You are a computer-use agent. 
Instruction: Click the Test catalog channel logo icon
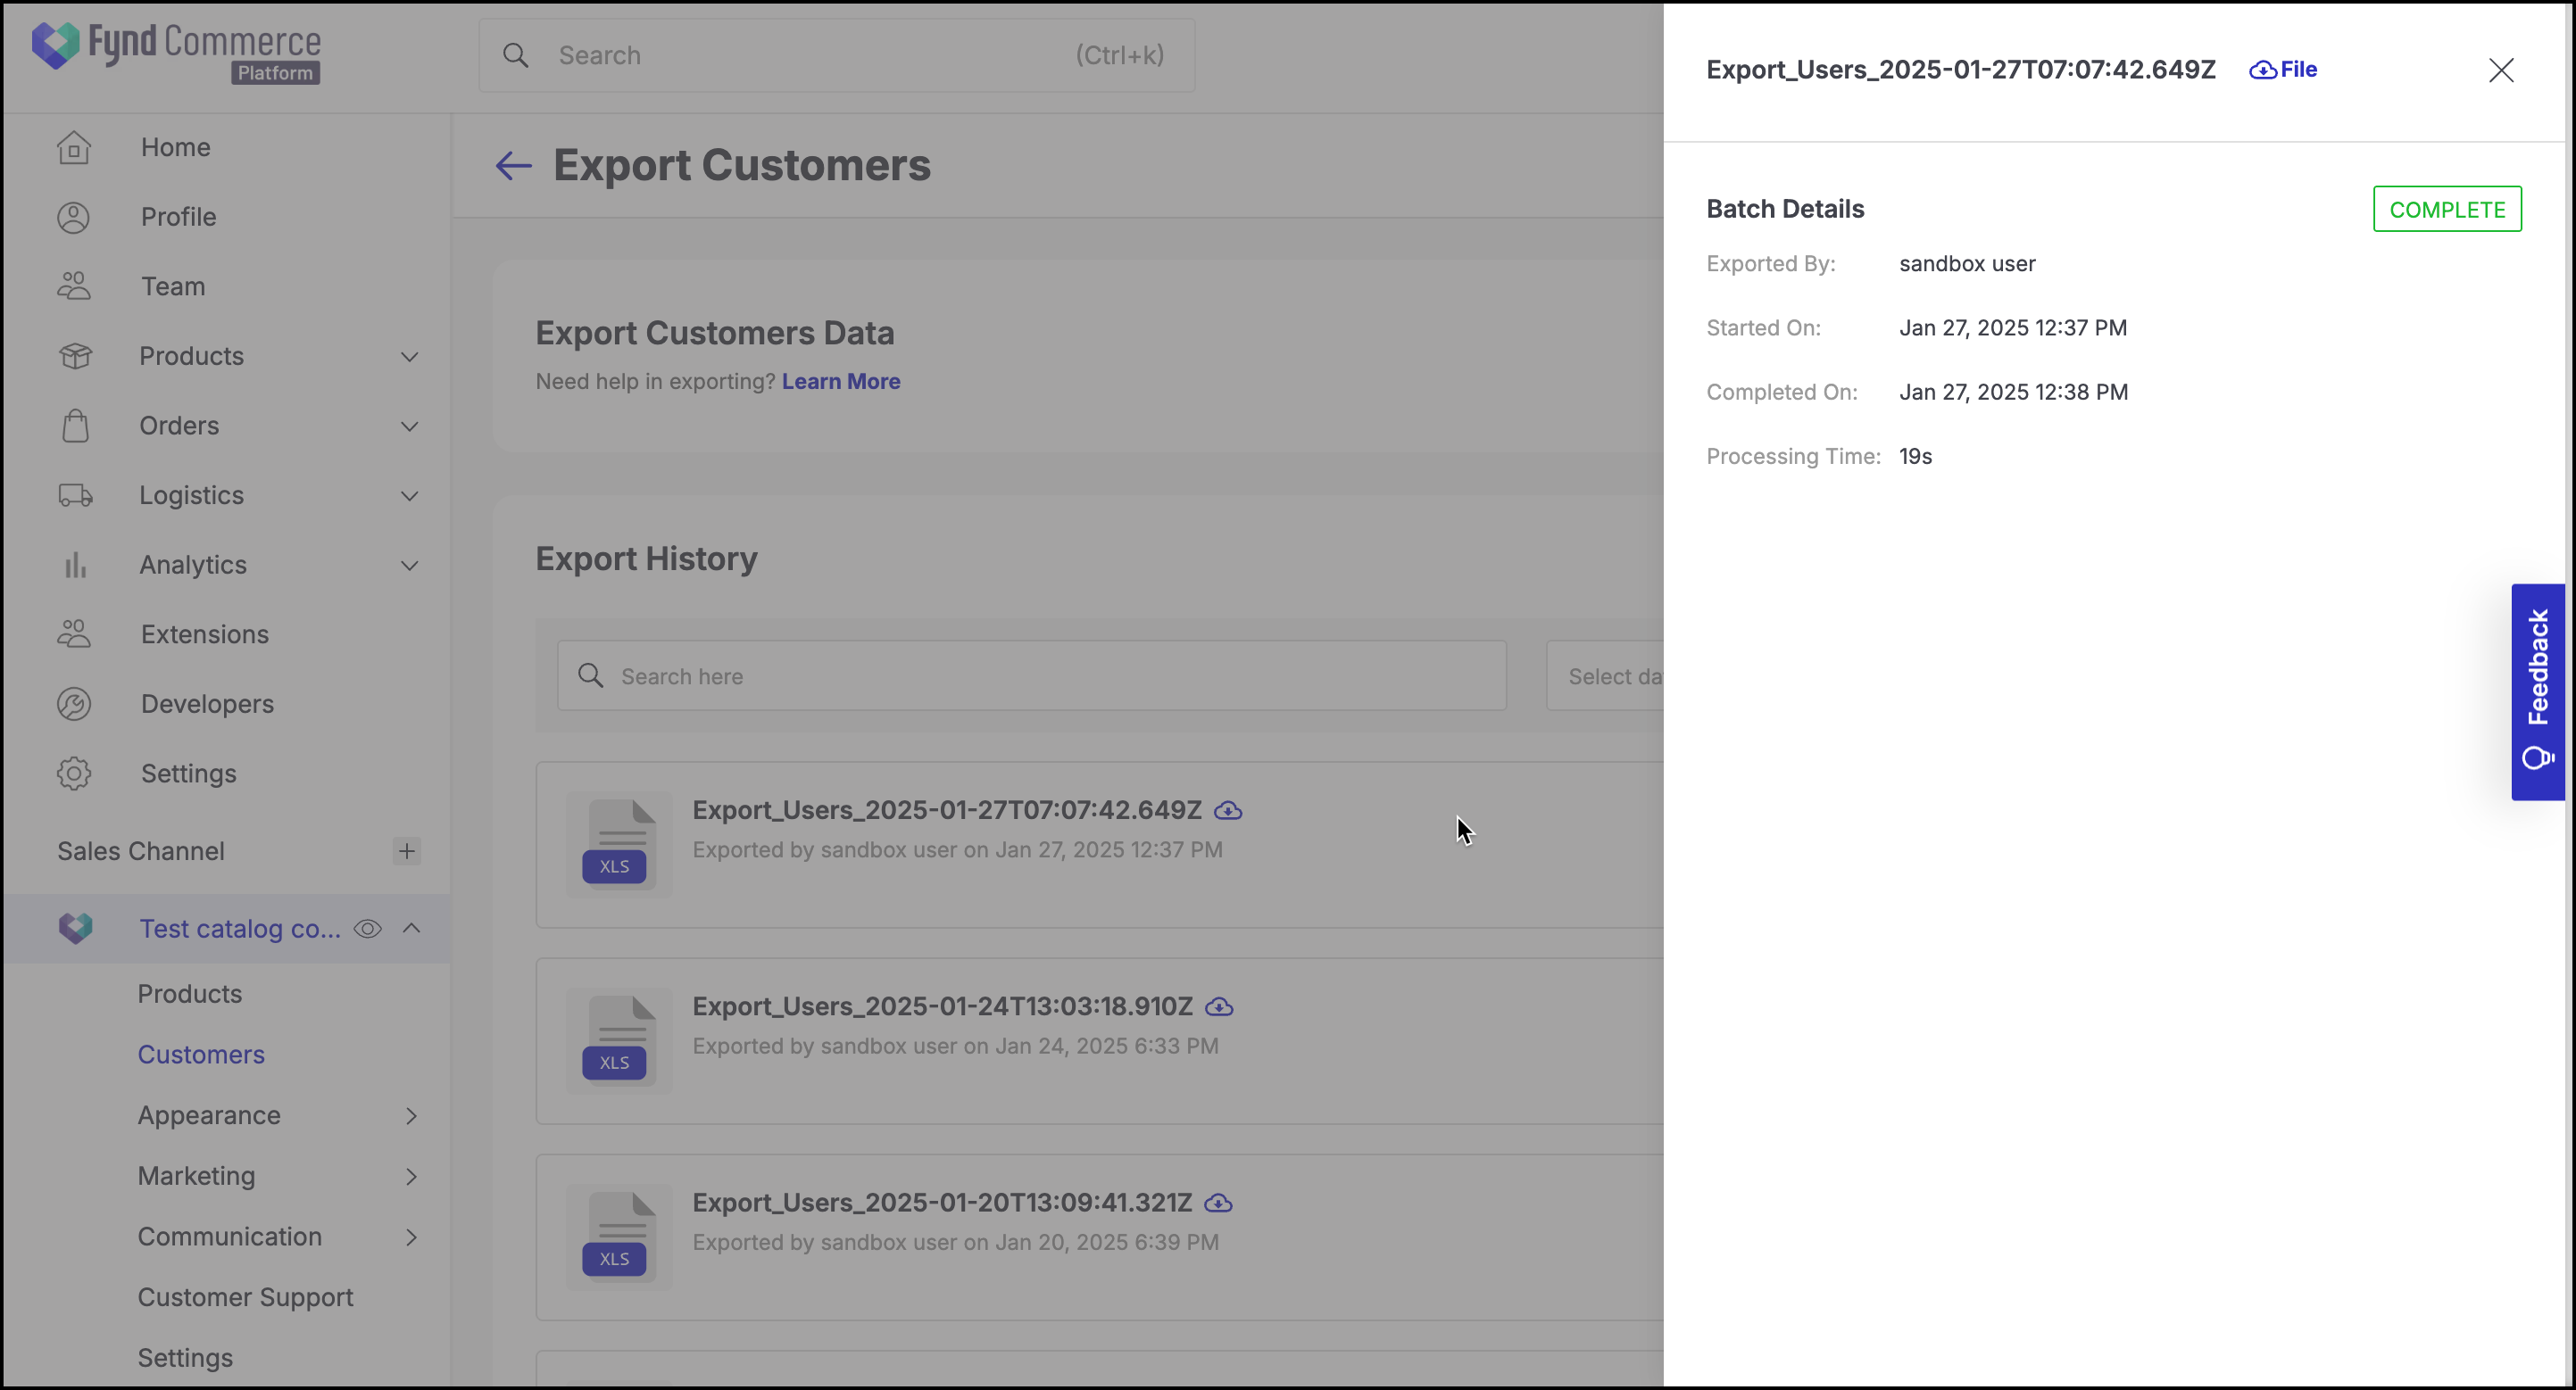(x=75, y=930)
